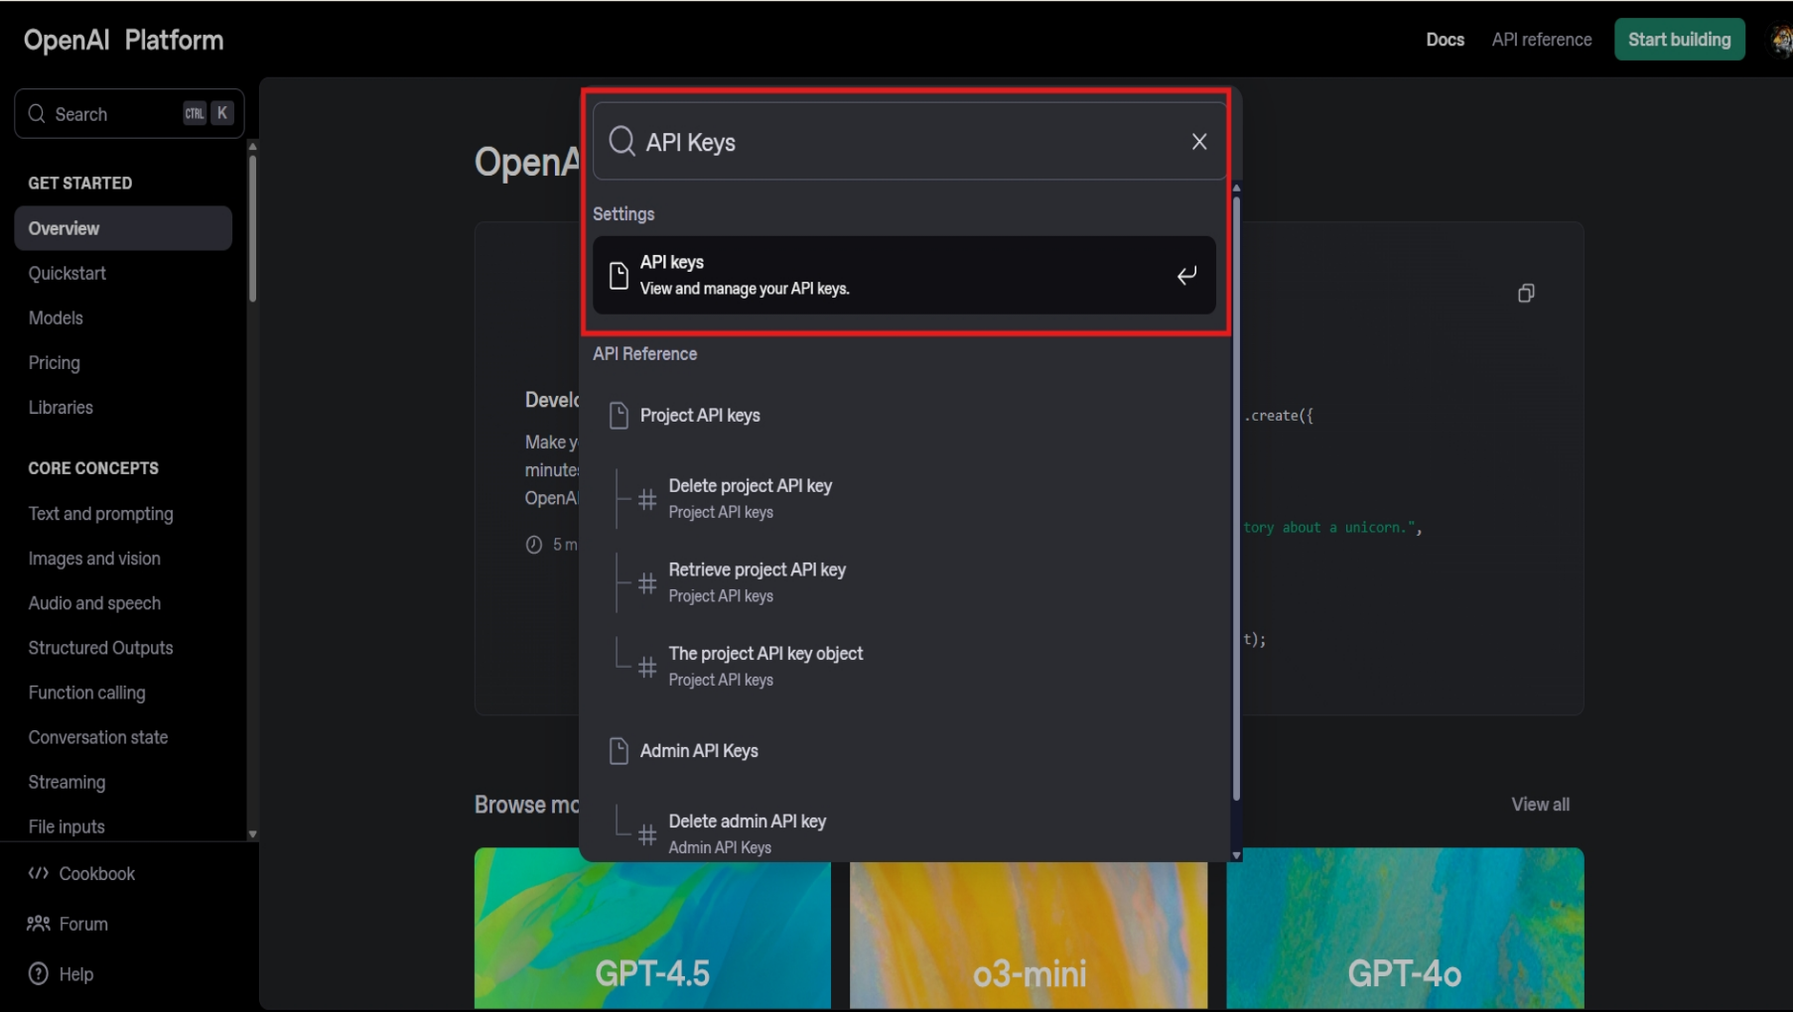Click the hash icon beside Delete project API key
The image size is (1793, 1012).
pyautogui.click(x=647, y=499)
